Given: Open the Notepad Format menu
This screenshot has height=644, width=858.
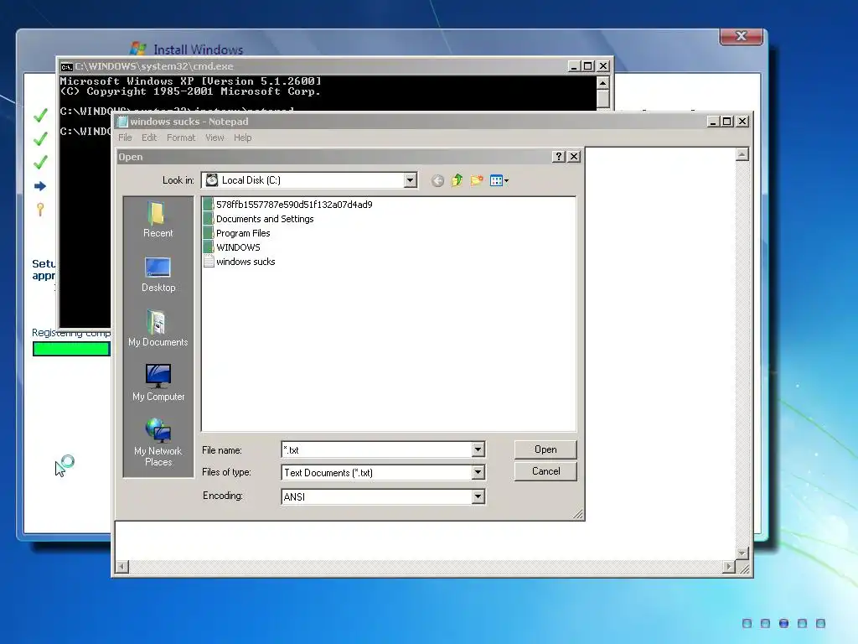Looking at the screenshot, I should [181, 138].
